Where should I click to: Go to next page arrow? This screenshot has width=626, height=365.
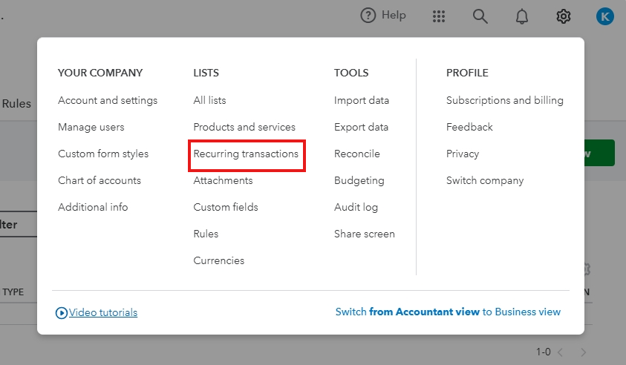(x=584, y=352)
